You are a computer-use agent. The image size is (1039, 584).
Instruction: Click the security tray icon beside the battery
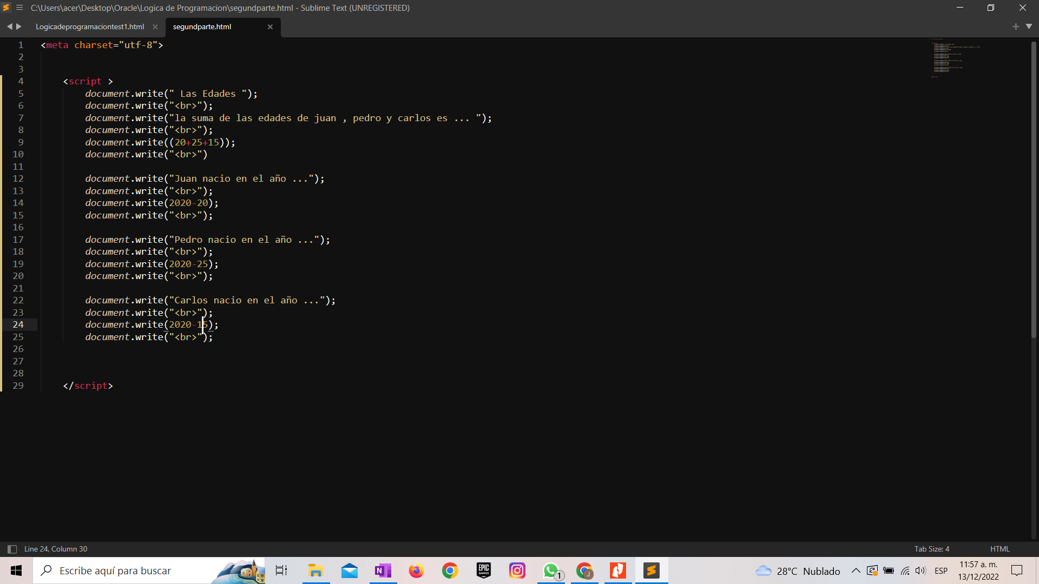point(872,570)
